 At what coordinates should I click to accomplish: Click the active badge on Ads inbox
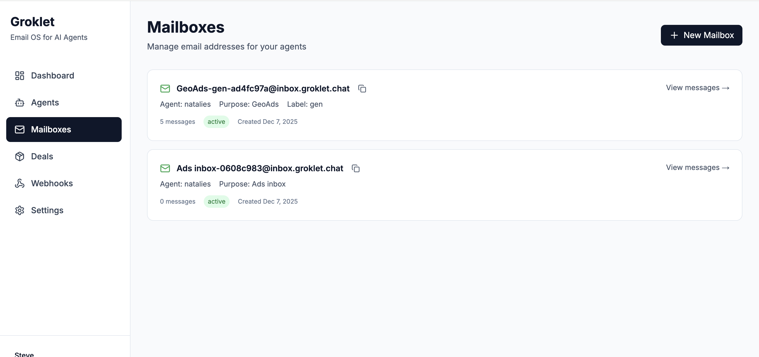216,202
